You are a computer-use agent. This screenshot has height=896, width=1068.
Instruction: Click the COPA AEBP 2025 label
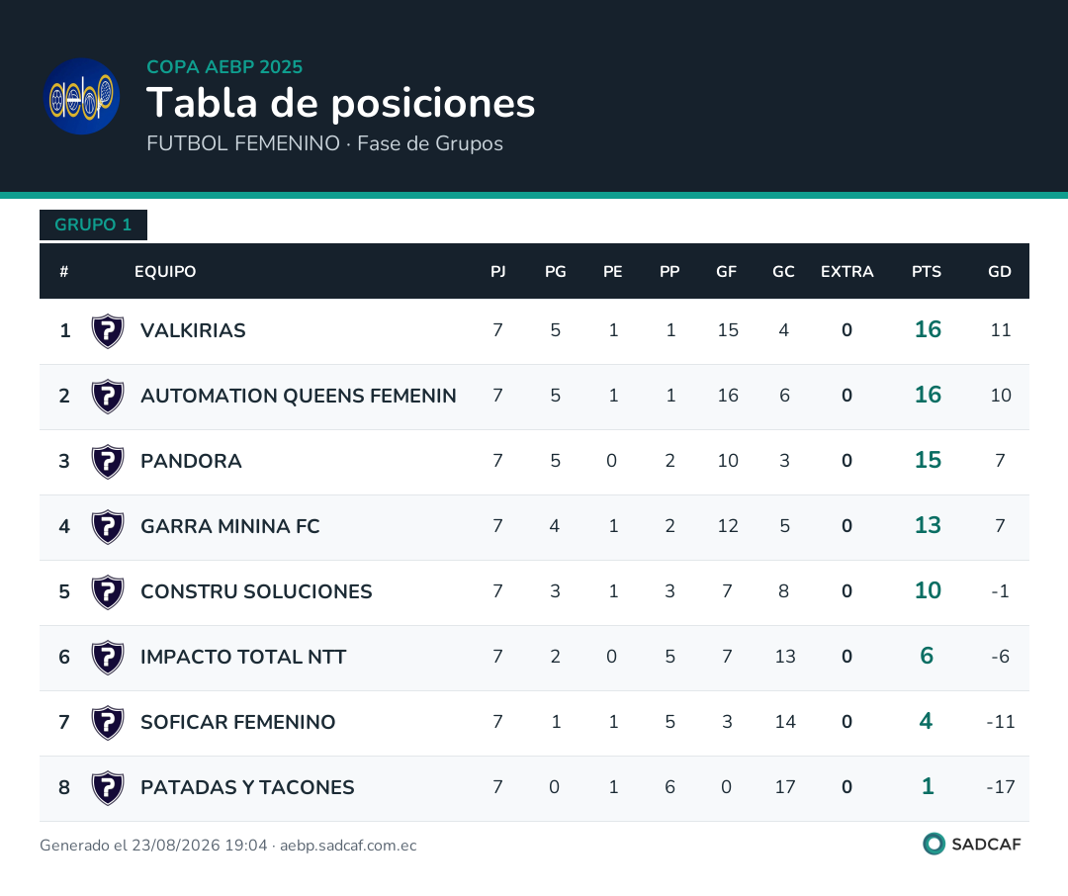pos(224,67)
